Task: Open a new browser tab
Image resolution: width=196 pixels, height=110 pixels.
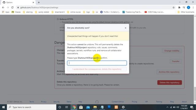Action: pyautogui.click(x=39, y=2)
